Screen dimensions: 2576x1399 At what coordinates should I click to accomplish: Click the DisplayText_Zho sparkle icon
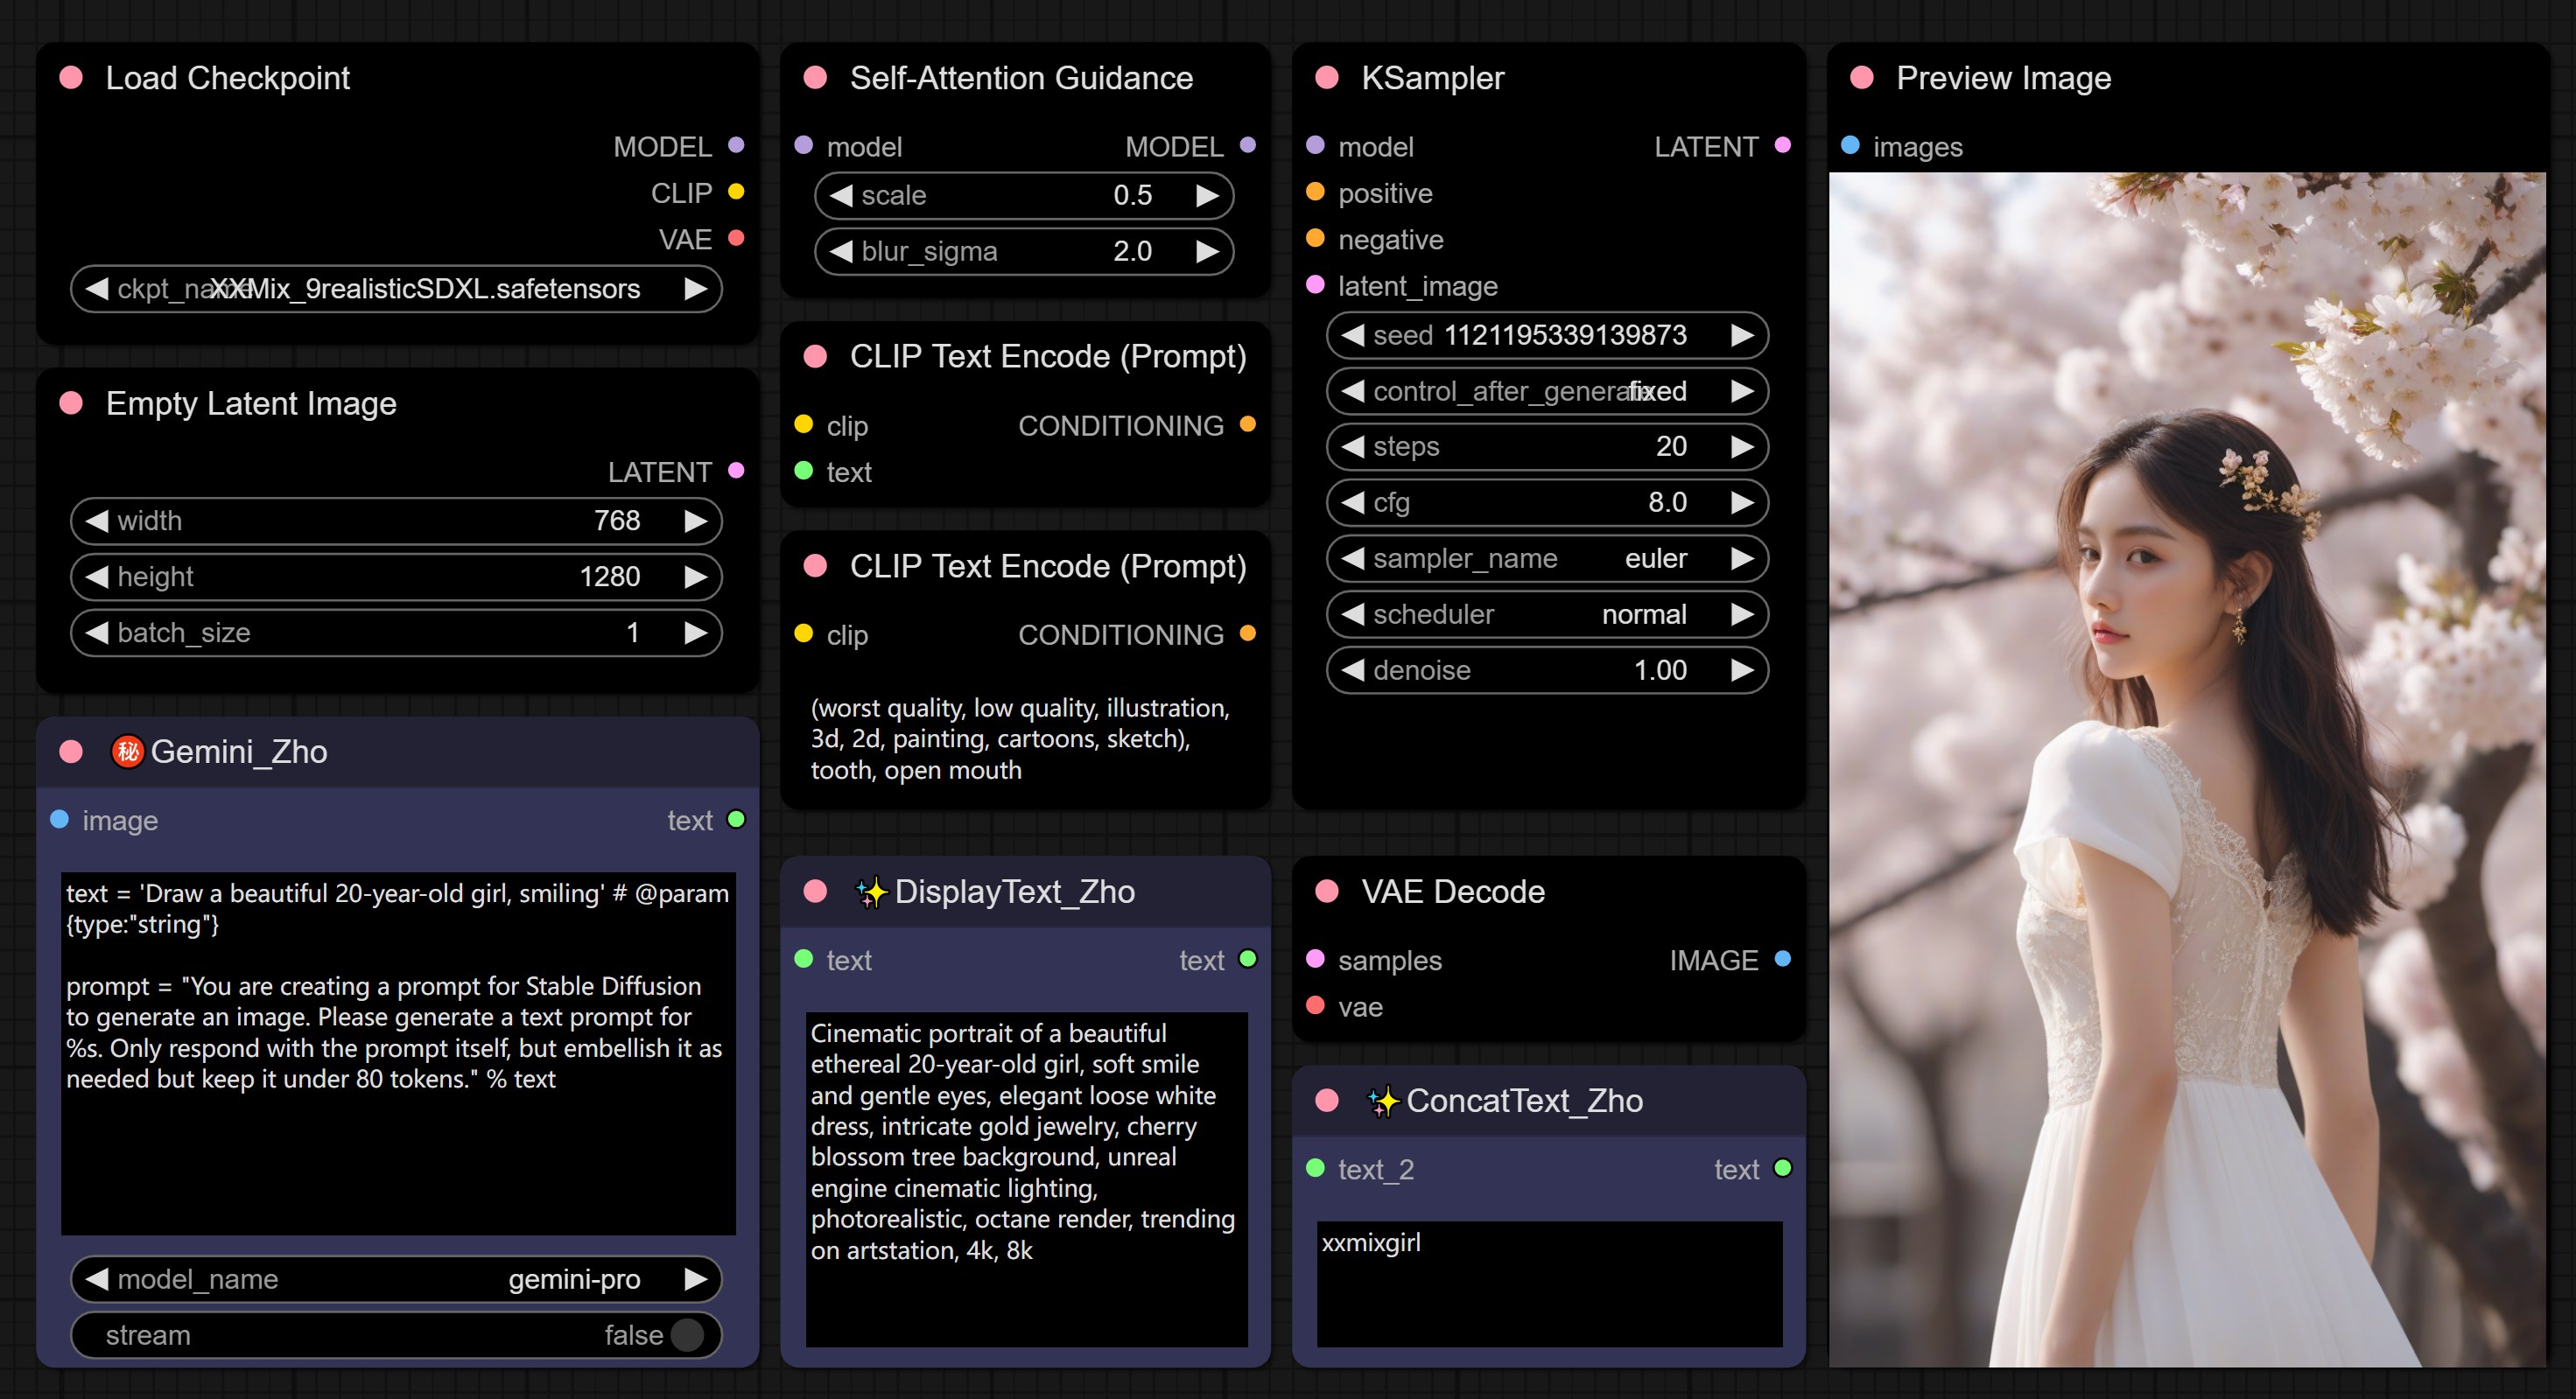(871, 892)
